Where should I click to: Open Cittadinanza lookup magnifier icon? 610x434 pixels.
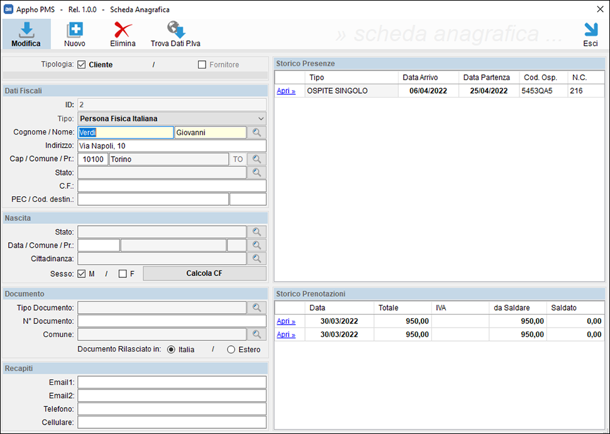pos(257,259)
